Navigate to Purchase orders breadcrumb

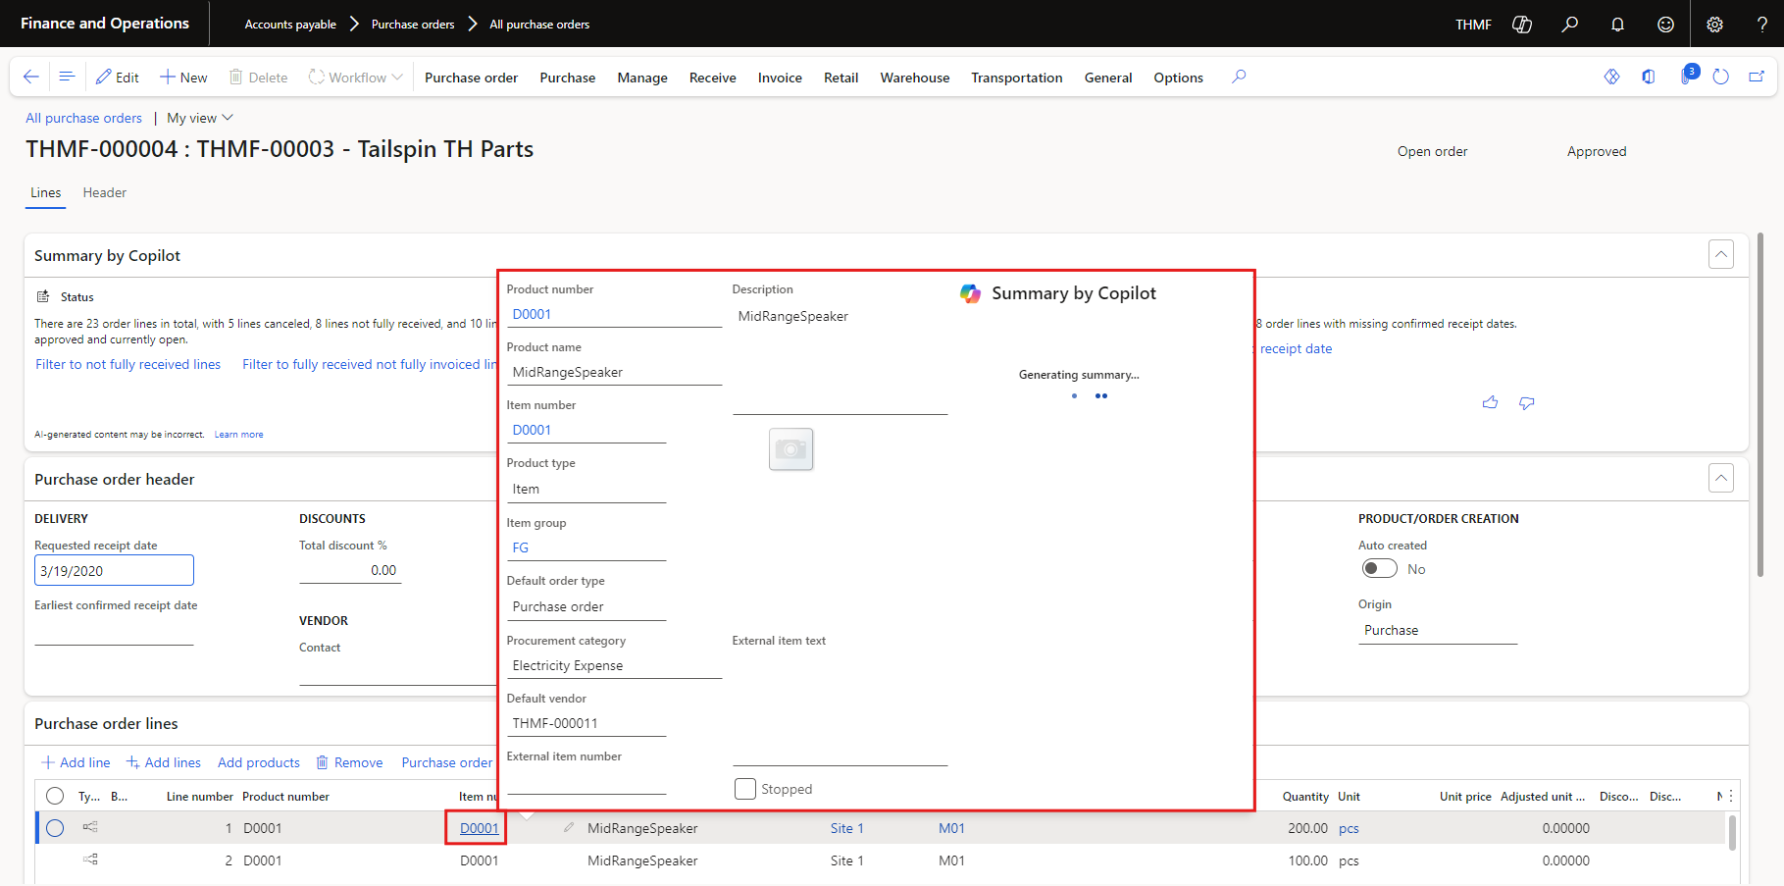(x=413, y=25)
